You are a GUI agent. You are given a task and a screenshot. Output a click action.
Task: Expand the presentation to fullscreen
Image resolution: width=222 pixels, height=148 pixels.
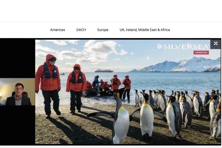(215, 44)
